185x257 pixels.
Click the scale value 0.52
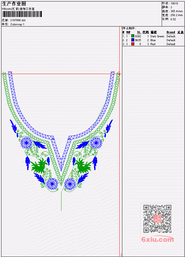173,19
